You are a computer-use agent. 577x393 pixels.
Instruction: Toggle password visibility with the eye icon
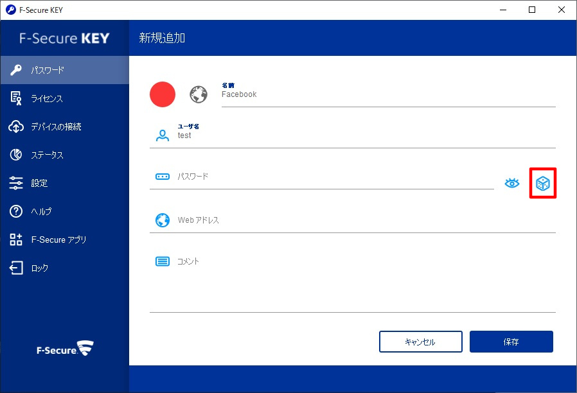coord(511,184)
